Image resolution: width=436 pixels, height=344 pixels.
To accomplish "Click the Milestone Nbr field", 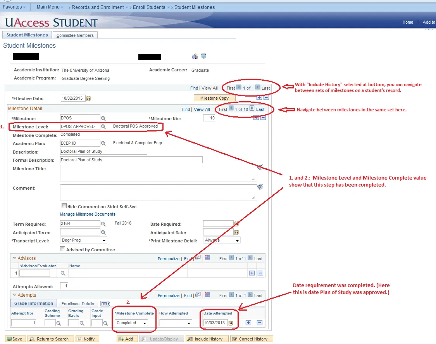I will coord(209,118).
